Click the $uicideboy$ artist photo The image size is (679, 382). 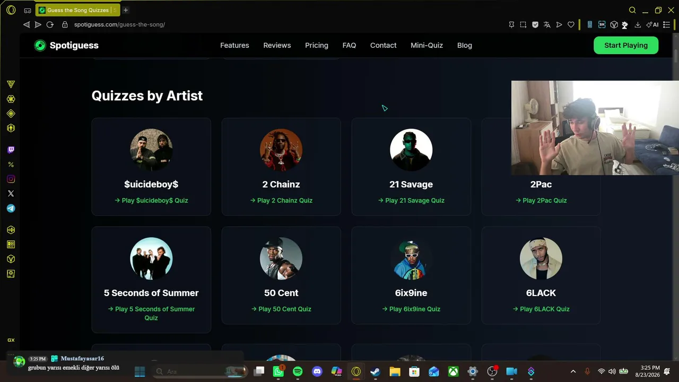coord(151,150)
